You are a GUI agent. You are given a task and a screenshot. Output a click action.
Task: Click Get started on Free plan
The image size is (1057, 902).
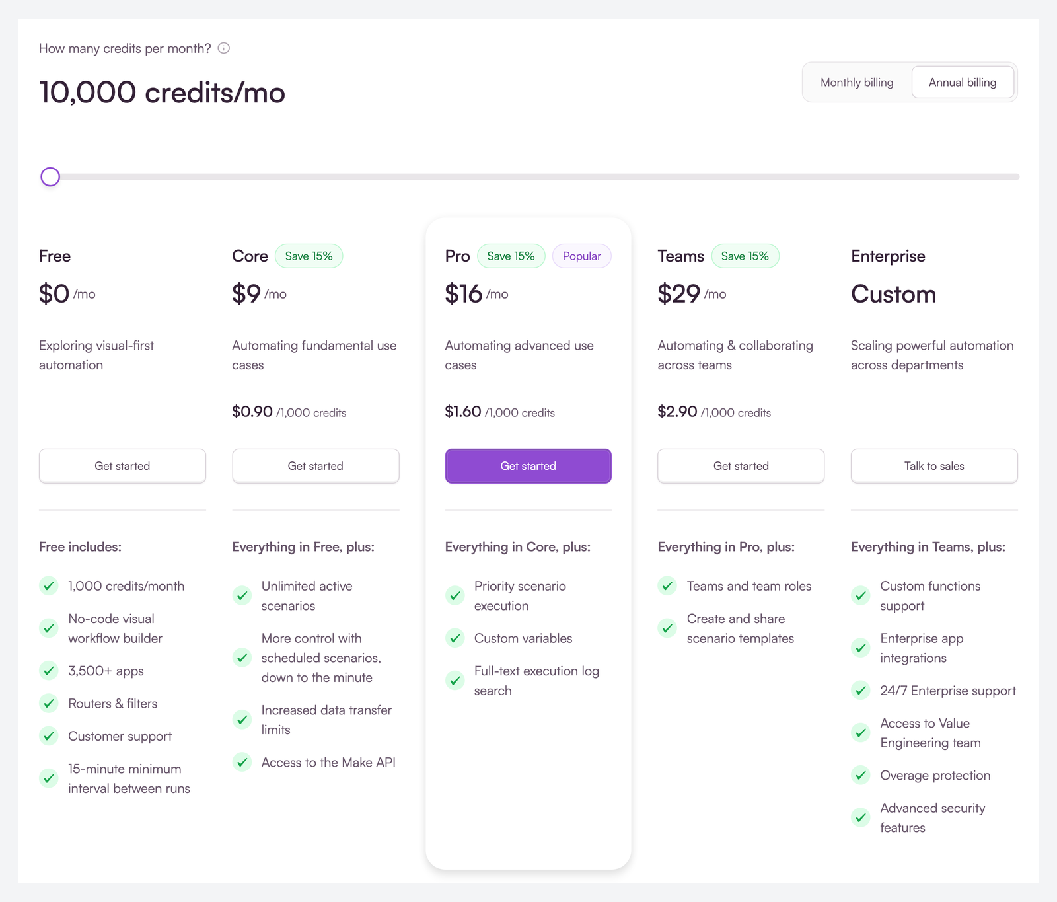point(122,466)
